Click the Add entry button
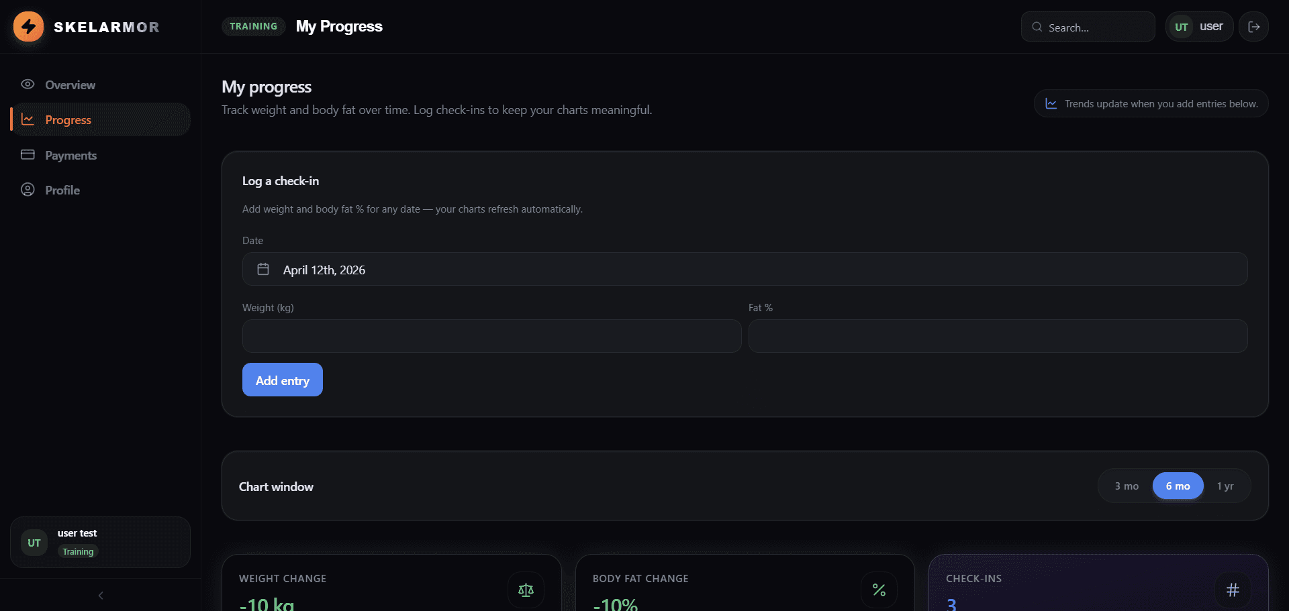Image resolution: width=1289 pixels, height=611 pixels. [282, 380]
